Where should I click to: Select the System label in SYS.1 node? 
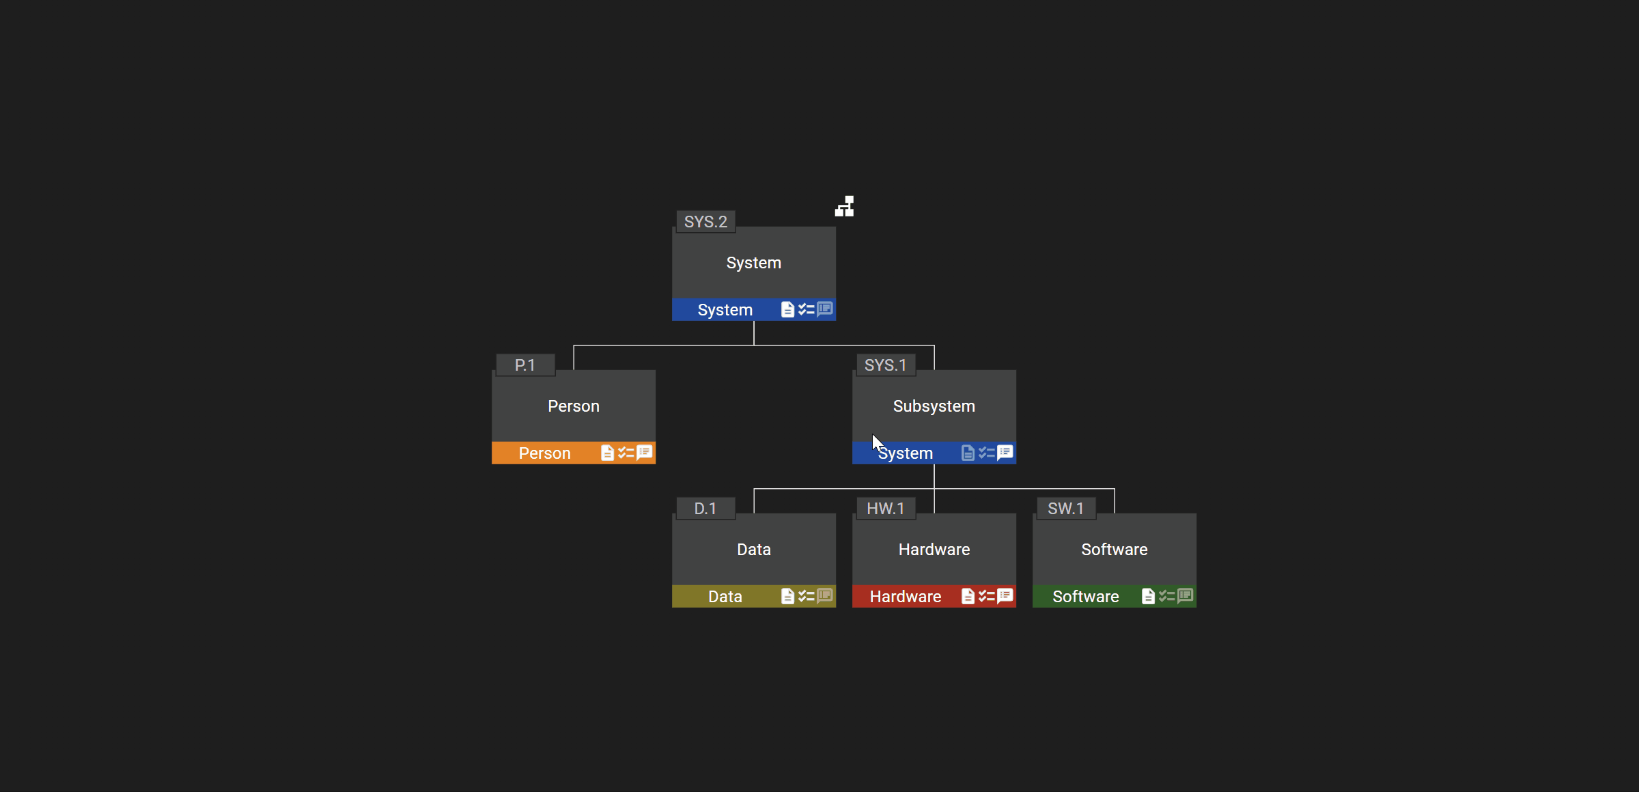coord(901,451)
